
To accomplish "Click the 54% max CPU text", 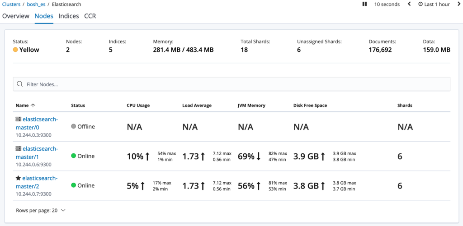I will (x=166, y=153).
